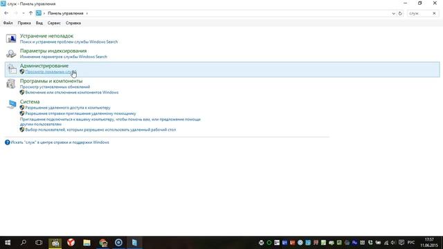Click the green circle tray icon
The image size is (443, 249).
[x=269, y=243]
